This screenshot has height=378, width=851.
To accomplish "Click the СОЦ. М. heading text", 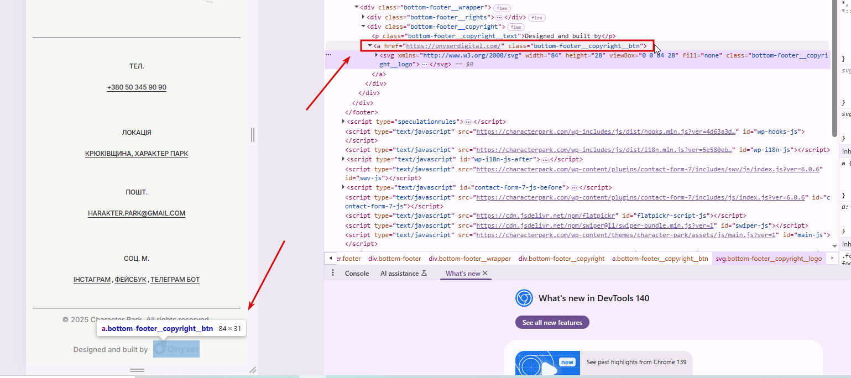I will [137, 259].
